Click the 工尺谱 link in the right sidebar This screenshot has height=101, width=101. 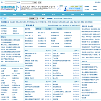(84, 98)
